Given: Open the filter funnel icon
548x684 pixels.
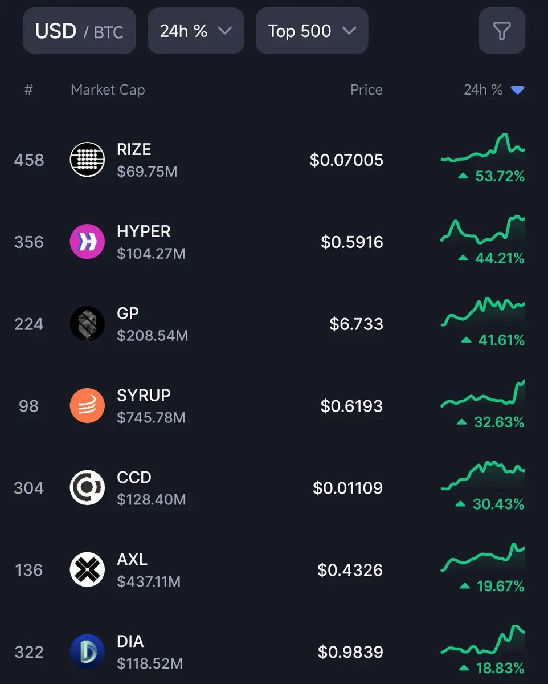Looking at the screenshot, I should coord(501,31).
